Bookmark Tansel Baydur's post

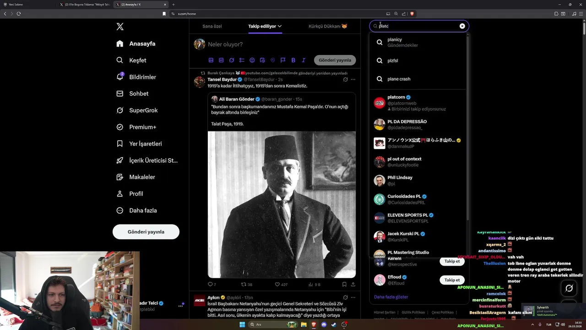[344, 284]
